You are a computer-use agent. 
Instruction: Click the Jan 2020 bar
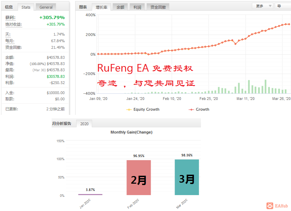pyautogui.click(x=90, y=194)
